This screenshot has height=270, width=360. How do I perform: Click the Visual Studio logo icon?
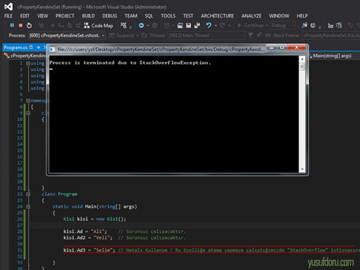(8, 7)
